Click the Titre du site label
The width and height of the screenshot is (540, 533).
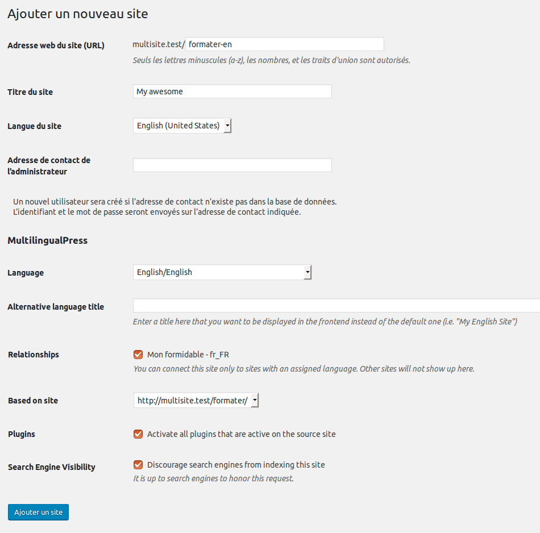pos(30,92)
